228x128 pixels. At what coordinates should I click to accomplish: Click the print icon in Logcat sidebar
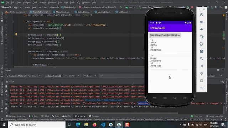click(x=6, y=108)
